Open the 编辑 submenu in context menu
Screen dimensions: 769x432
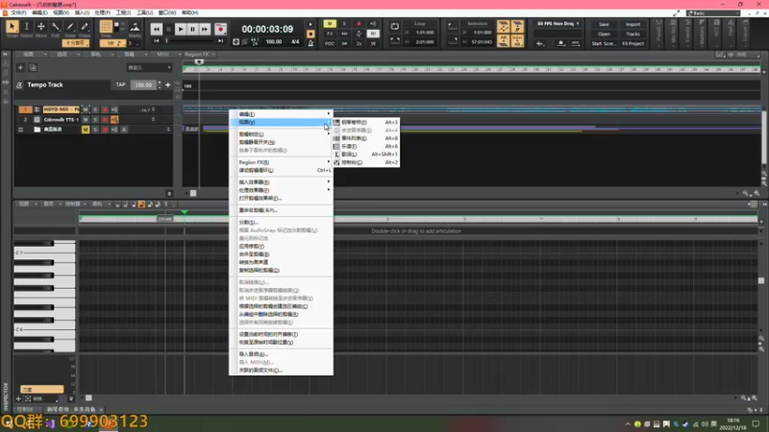(x=281, y=114)
